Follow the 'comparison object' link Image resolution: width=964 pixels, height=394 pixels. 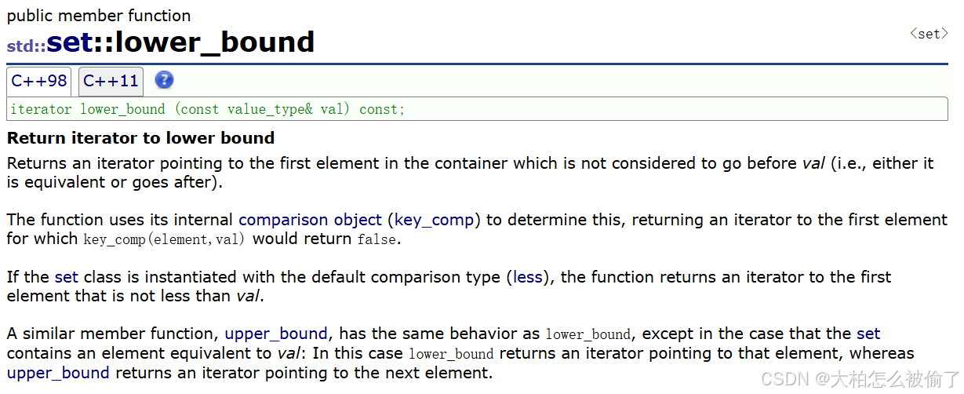pyautogui.click(x=310, y=220)
